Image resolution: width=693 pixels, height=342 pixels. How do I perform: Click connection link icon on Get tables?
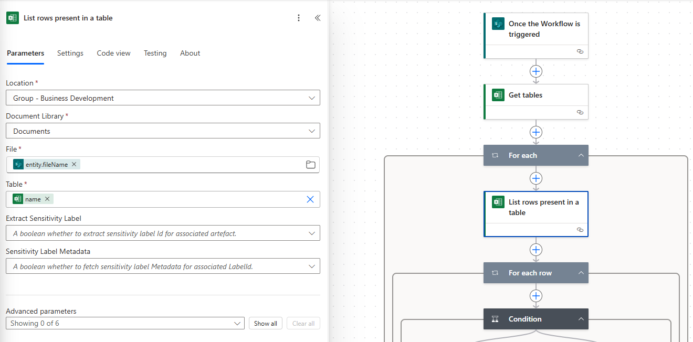point(580,112)
